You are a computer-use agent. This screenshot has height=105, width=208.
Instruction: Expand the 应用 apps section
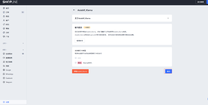5,43
